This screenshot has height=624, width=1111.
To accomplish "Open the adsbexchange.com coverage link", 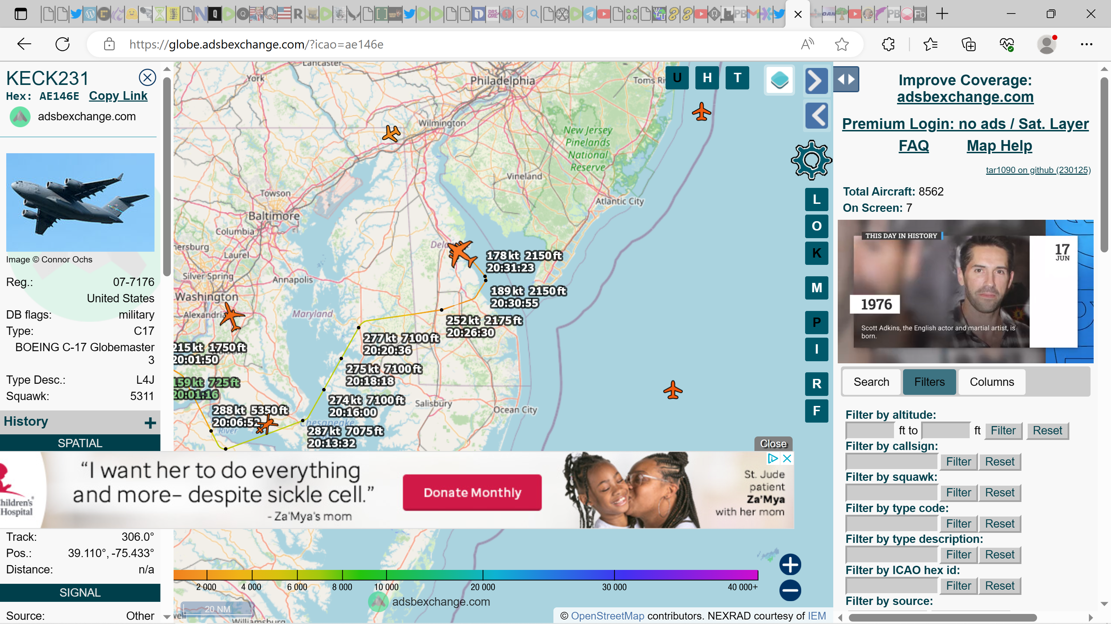I will coord(965,97).
